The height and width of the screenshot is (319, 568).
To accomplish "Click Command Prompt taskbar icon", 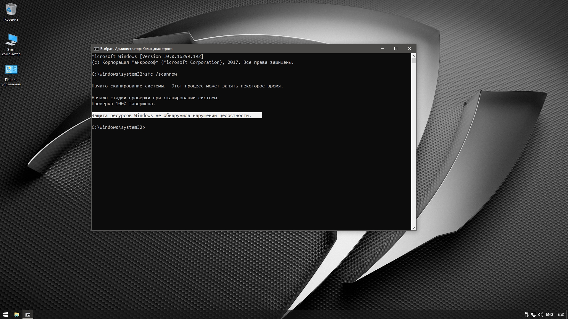I will (x=28, y=315).
